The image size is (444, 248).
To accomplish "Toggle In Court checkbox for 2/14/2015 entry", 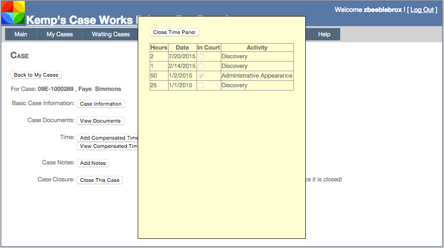I will click(x=201, y=66).
